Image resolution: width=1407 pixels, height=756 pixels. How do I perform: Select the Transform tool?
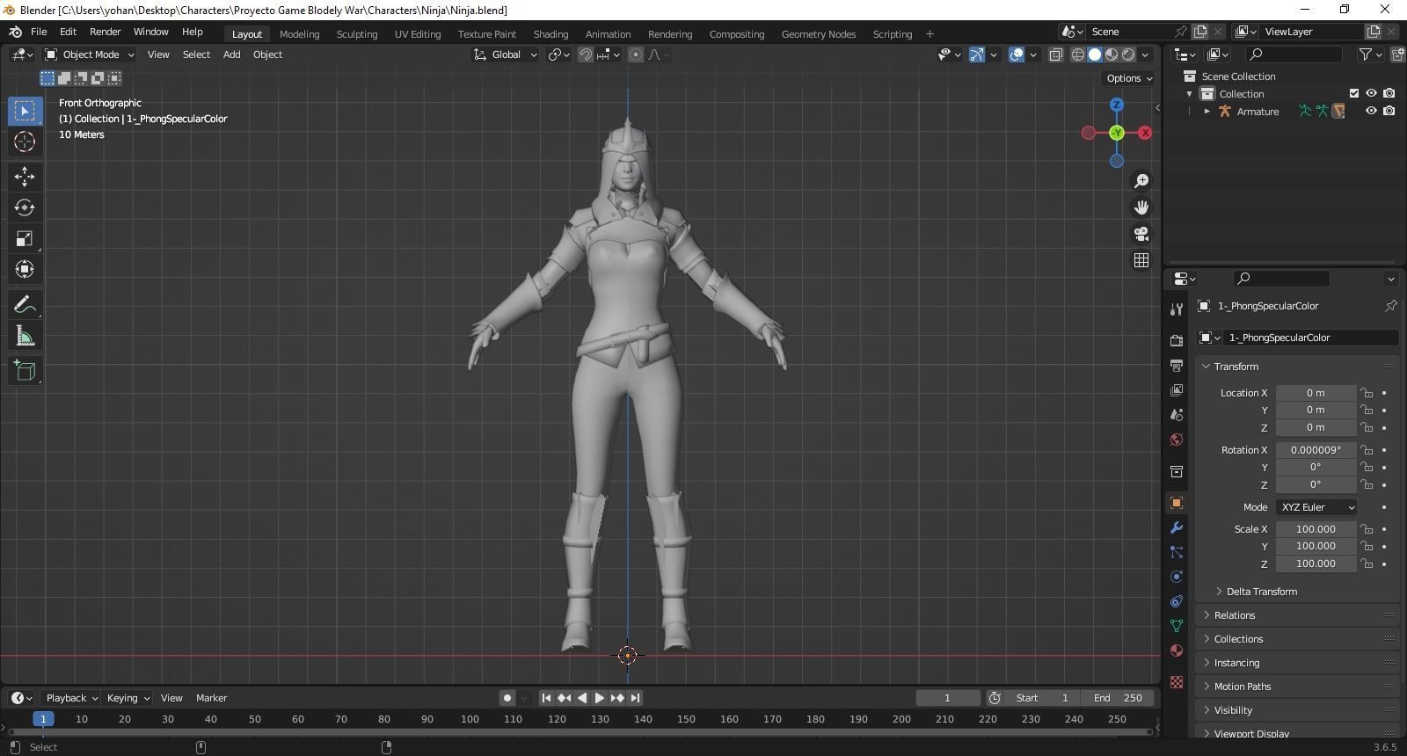coord(25,269)
